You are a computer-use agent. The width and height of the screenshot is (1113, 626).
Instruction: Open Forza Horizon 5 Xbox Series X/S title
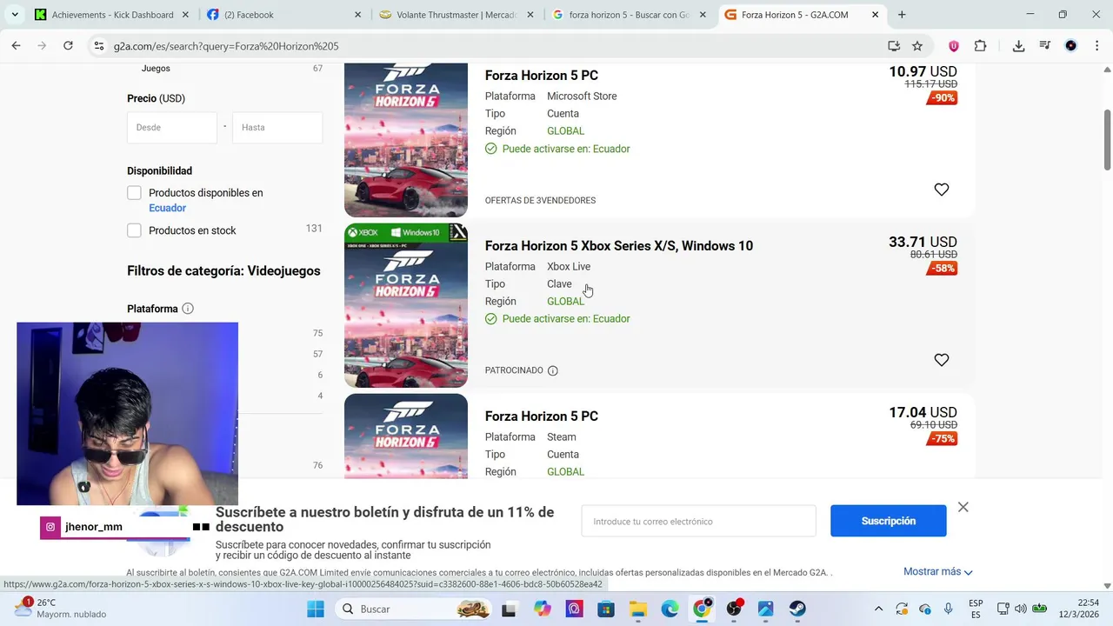tap(618, 246)
